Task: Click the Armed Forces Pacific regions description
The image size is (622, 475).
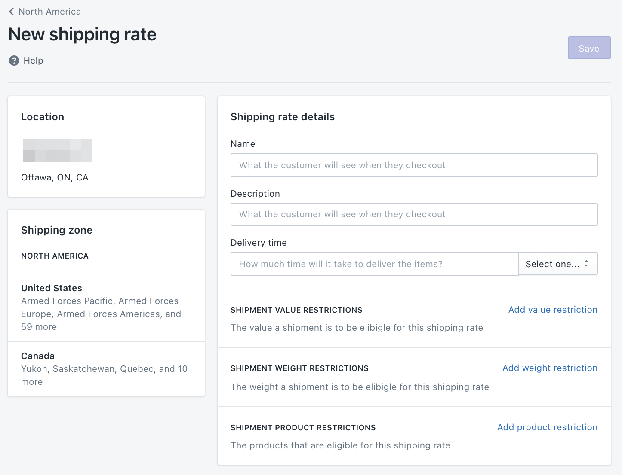Action: tap(101, 314)
